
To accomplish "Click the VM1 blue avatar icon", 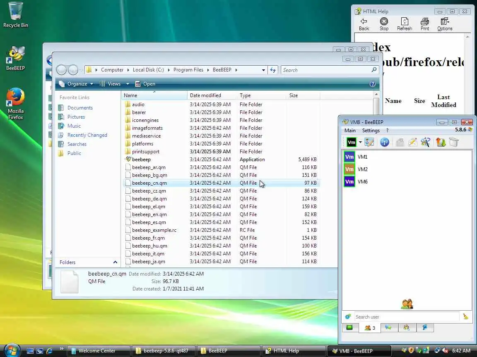I will pos(349,157).
